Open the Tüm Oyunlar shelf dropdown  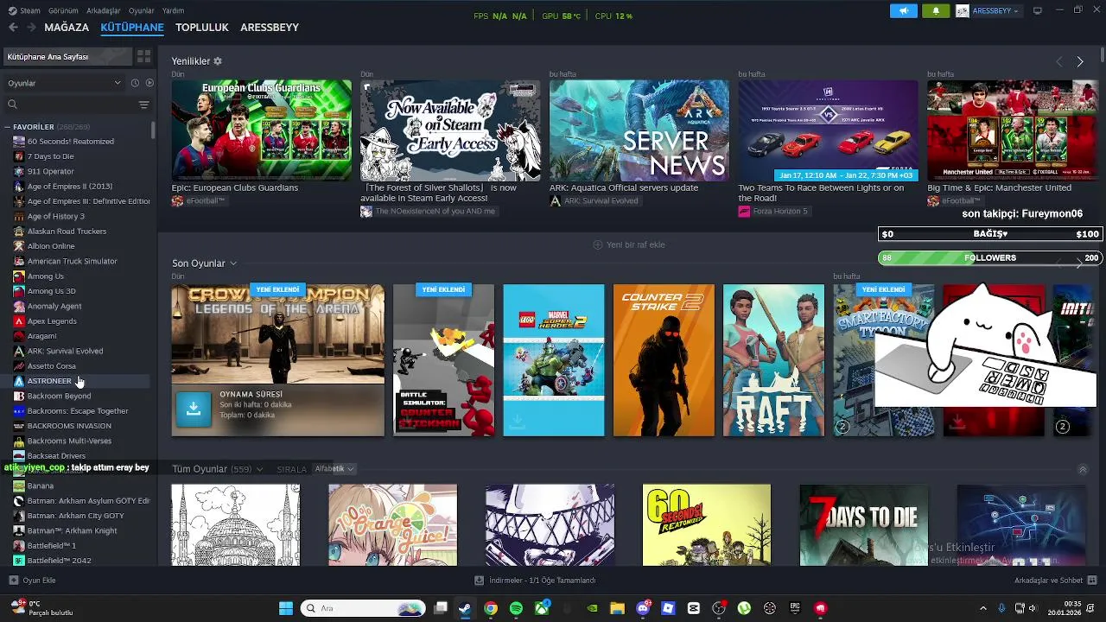(x=259, y=469)
